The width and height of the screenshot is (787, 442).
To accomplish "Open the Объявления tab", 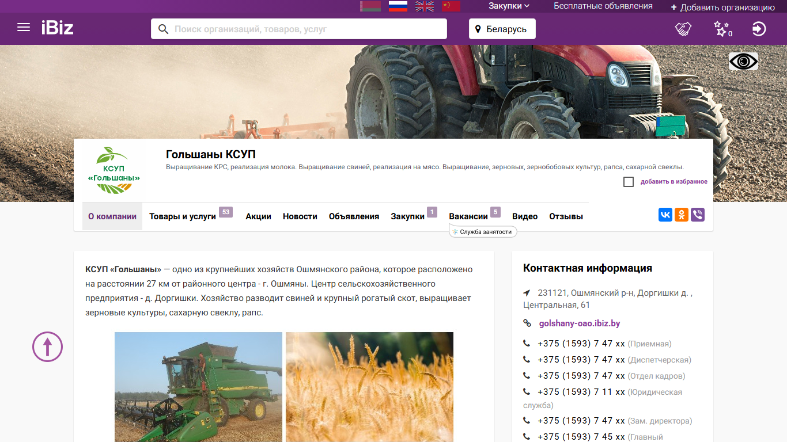I will click(x=354, y=216).
